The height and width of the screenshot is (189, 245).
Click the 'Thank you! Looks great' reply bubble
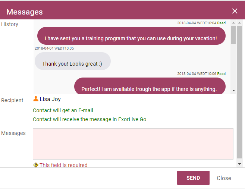tap(73, 61)
